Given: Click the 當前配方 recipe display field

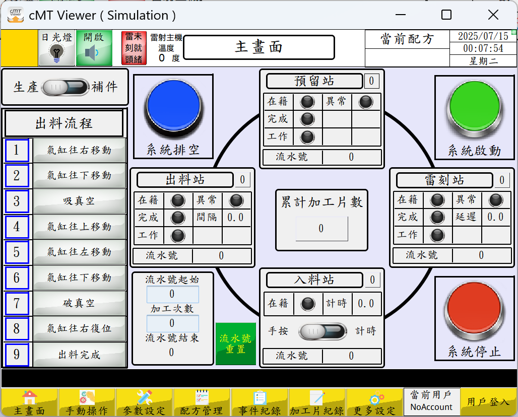Looking at the screenshot, I should point(407,57).
